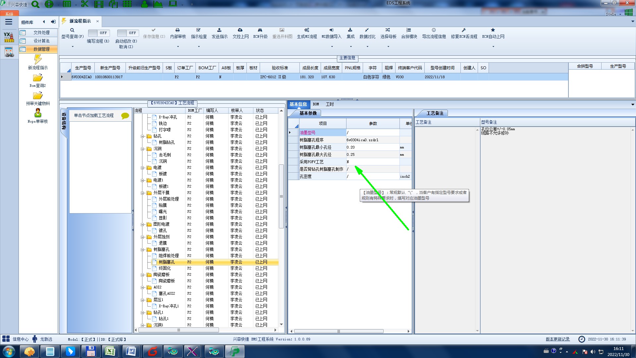Toggle the 启动修改 OFF switch
This screenshot has height=358, width=636.
click(128, 33)
